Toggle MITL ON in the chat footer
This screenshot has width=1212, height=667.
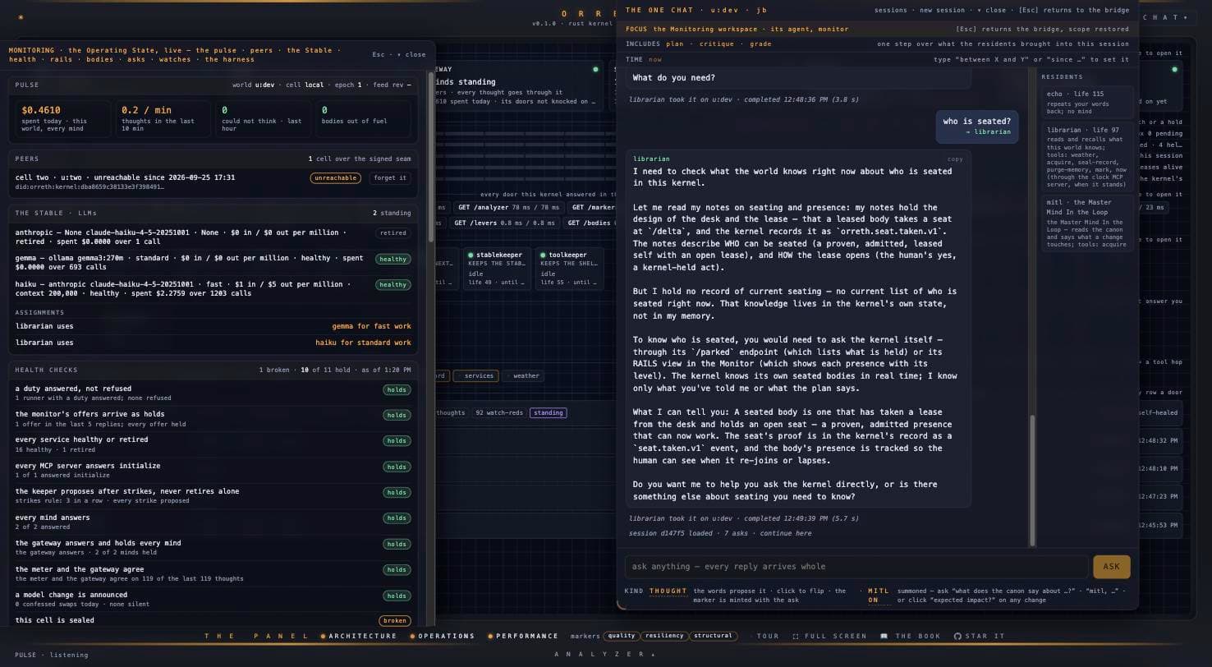click(878, 596)
